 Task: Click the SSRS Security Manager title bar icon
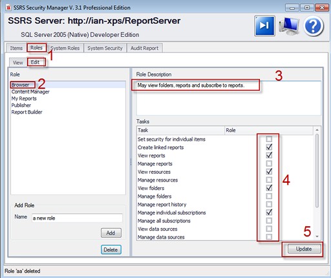pos(8,8)
